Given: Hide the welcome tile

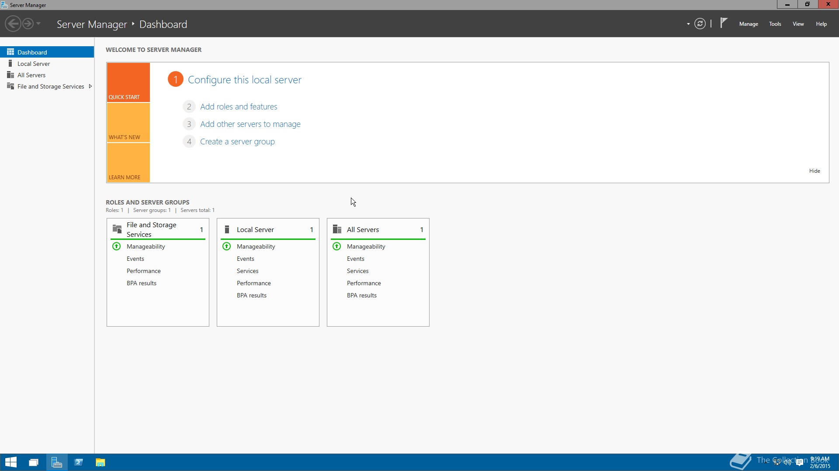Looking at the screenshot, I should click(x=814, y=171).
